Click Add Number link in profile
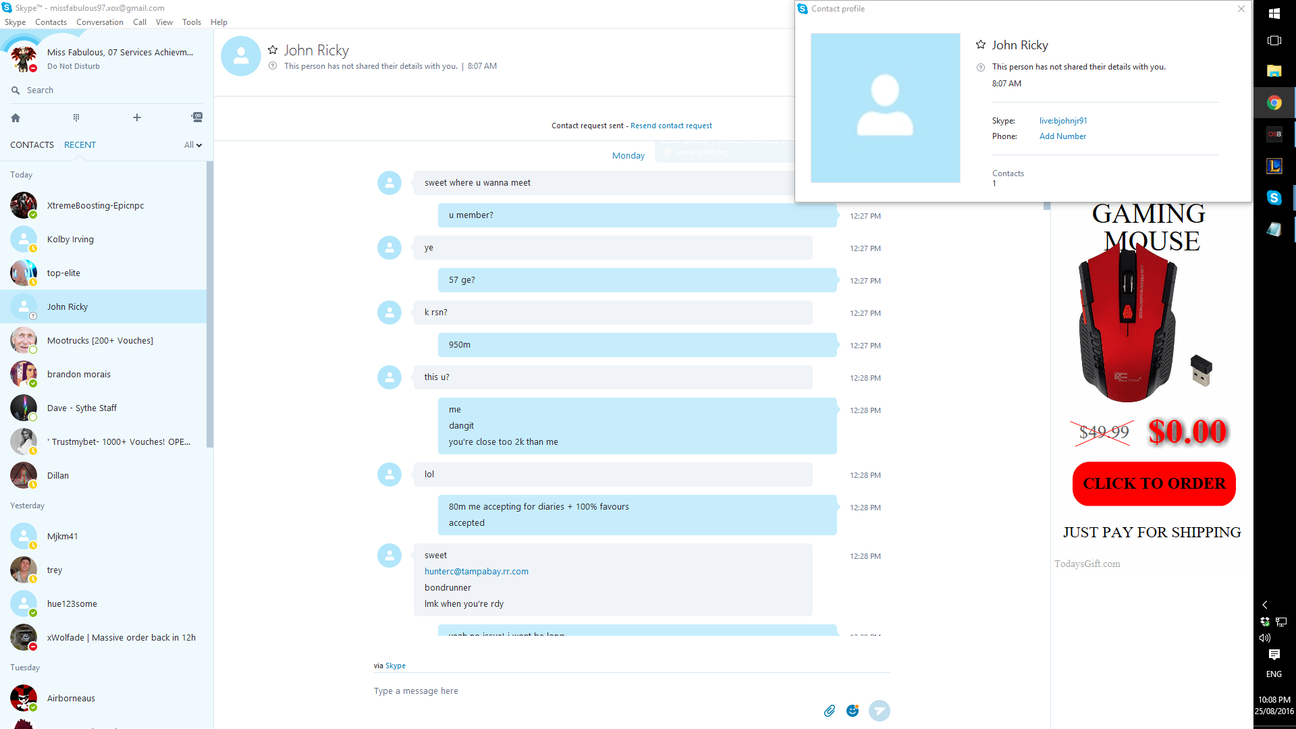 pos(1062,136)
